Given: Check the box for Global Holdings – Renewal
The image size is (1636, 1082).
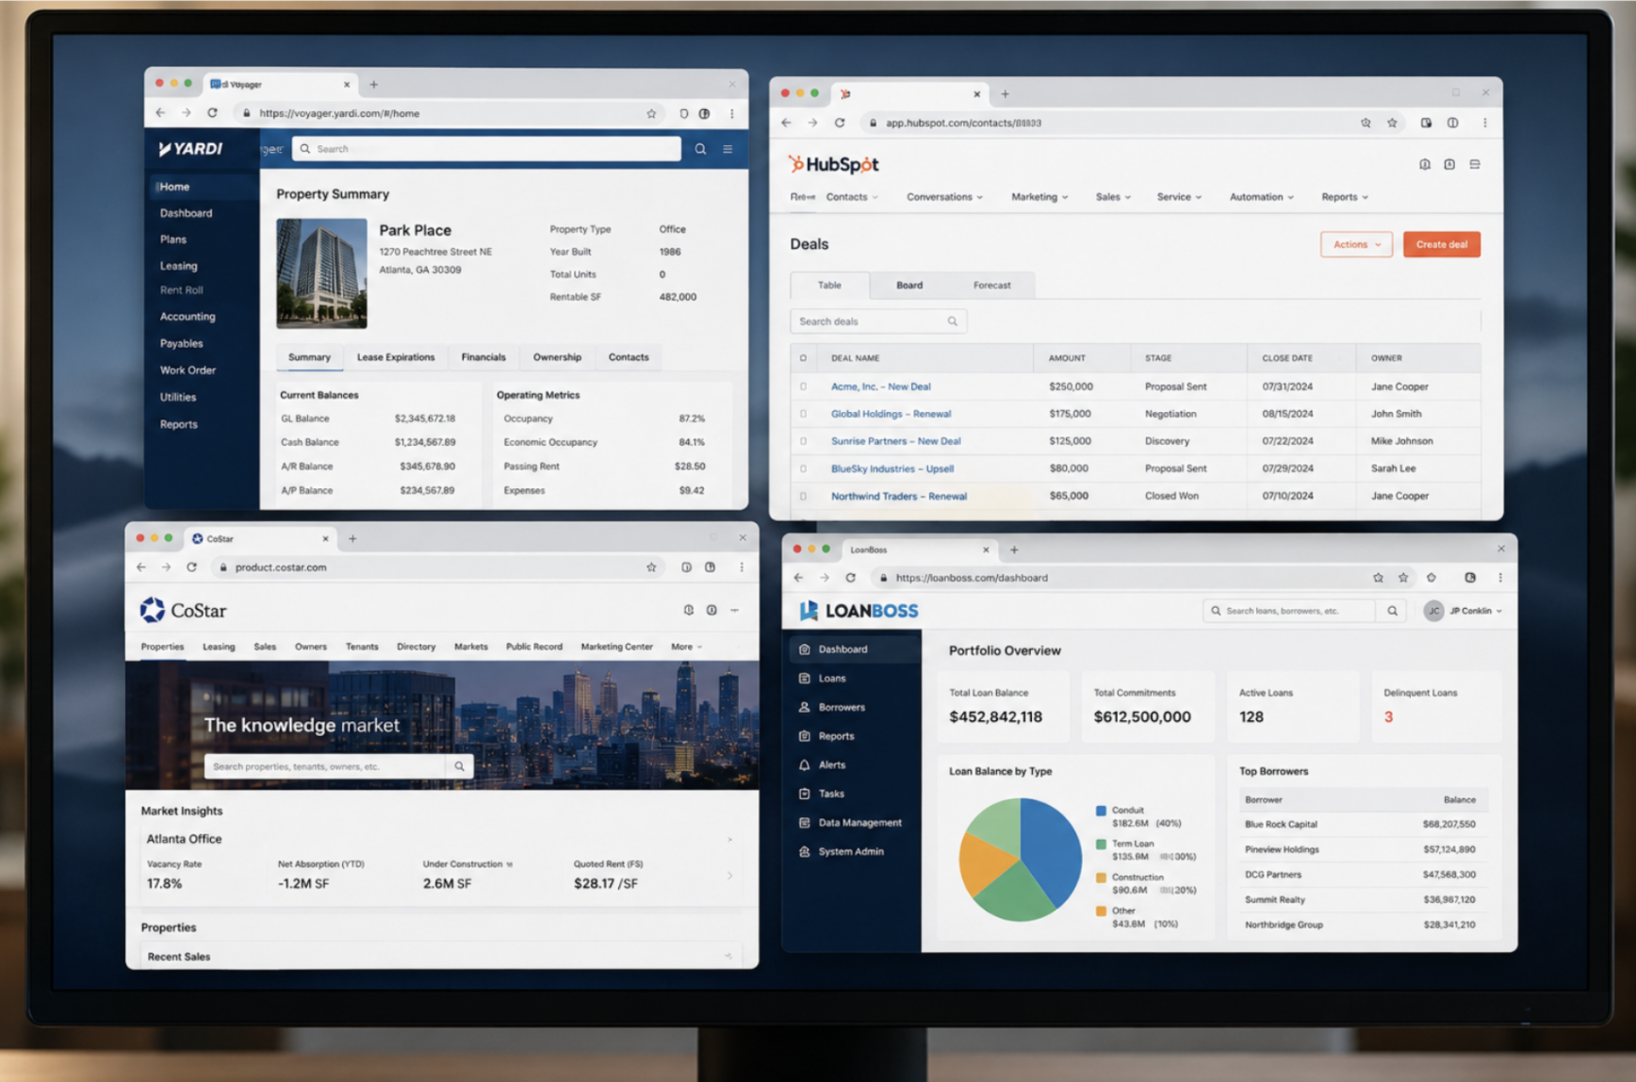Looking at the screenshot, I should click(x=803, y=414).
